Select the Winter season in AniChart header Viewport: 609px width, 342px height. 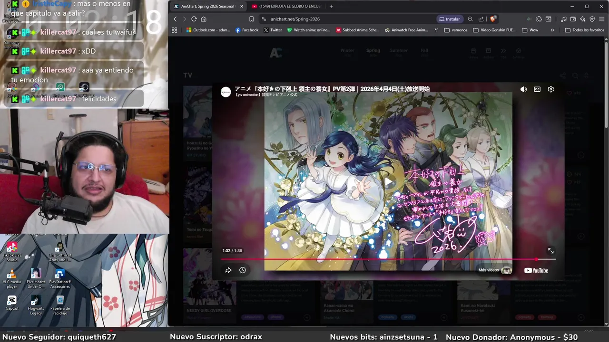click(x=347, y=52)
